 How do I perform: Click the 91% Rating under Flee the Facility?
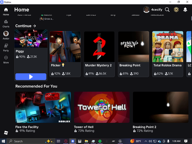point(25,131)
